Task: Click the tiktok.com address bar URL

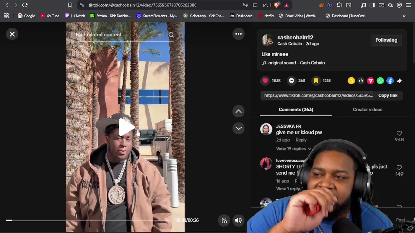Action: (142, 5)
